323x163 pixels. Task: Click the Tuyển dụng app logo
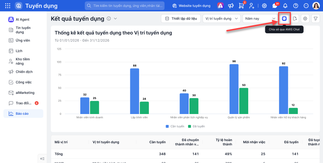click(19, 6)
